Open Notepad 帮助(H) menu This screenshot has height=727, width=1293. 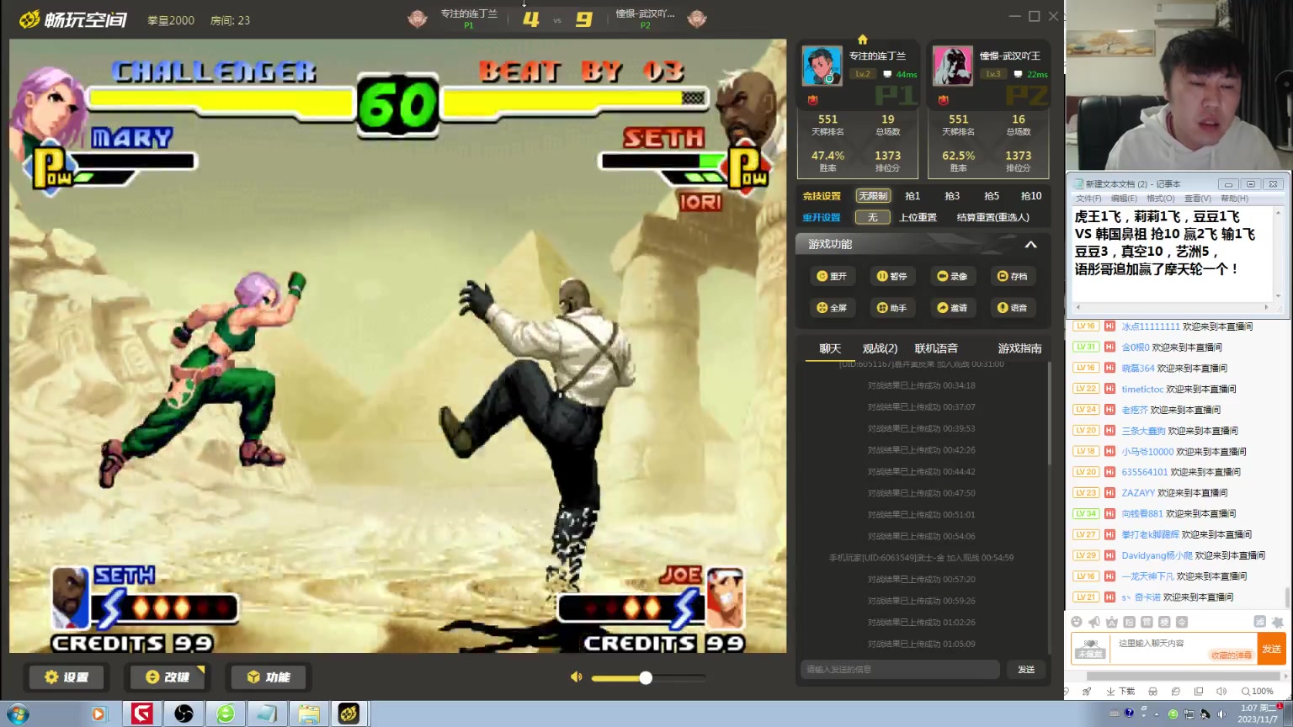click(1234, 199)
